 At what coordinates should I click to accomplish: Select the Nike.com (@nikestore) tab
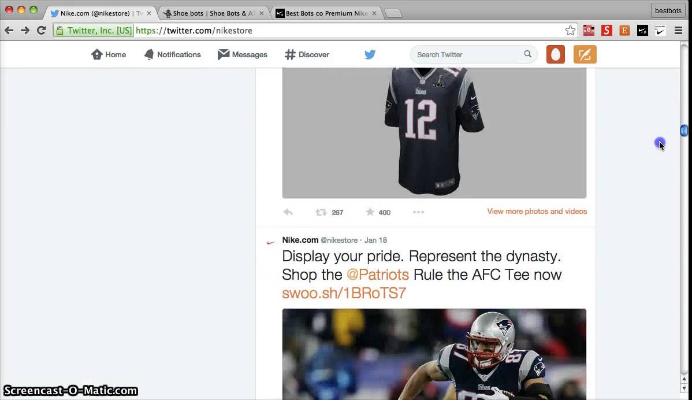click(101, 13)
